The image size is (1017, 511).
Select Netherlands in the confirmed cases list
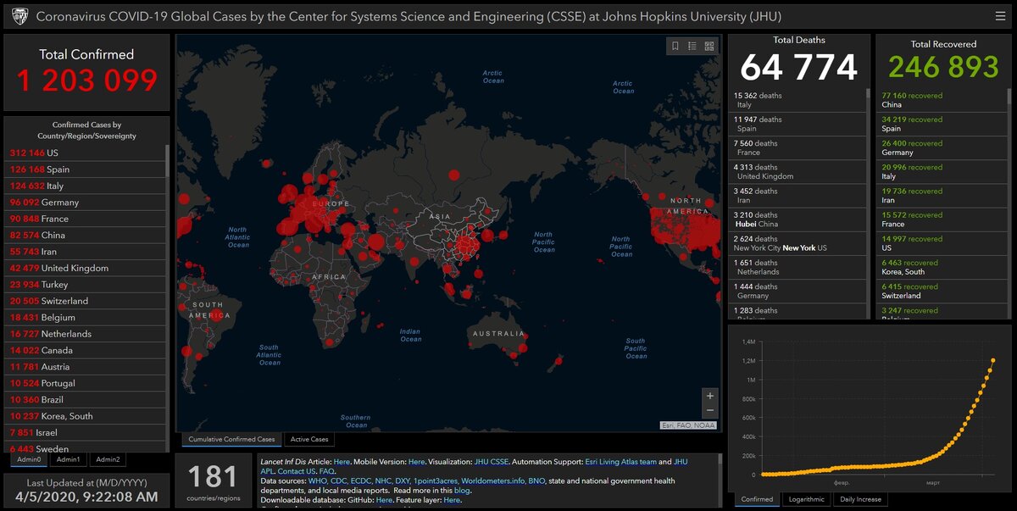click(85, 334)
